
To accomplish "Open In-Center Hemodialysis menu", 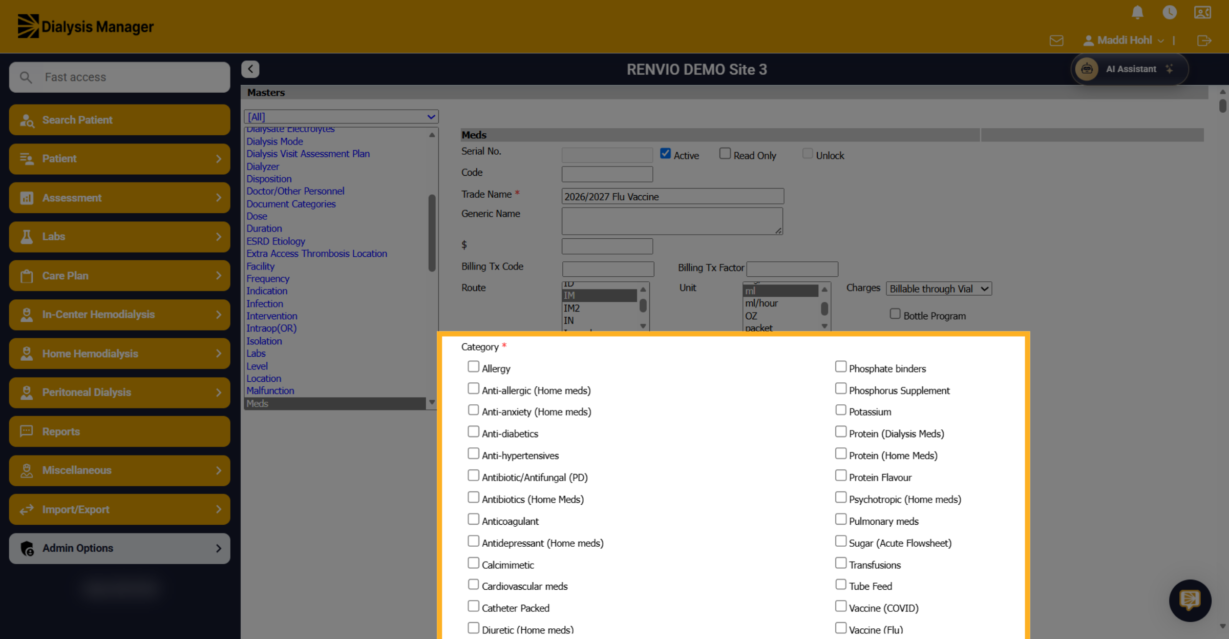I will [x=120, y=315].
